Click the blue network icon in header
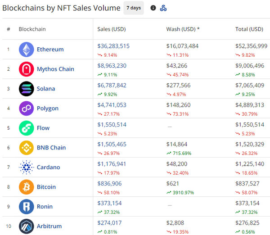This screenshot has width=270, height=235. click(x=164, y=8)
